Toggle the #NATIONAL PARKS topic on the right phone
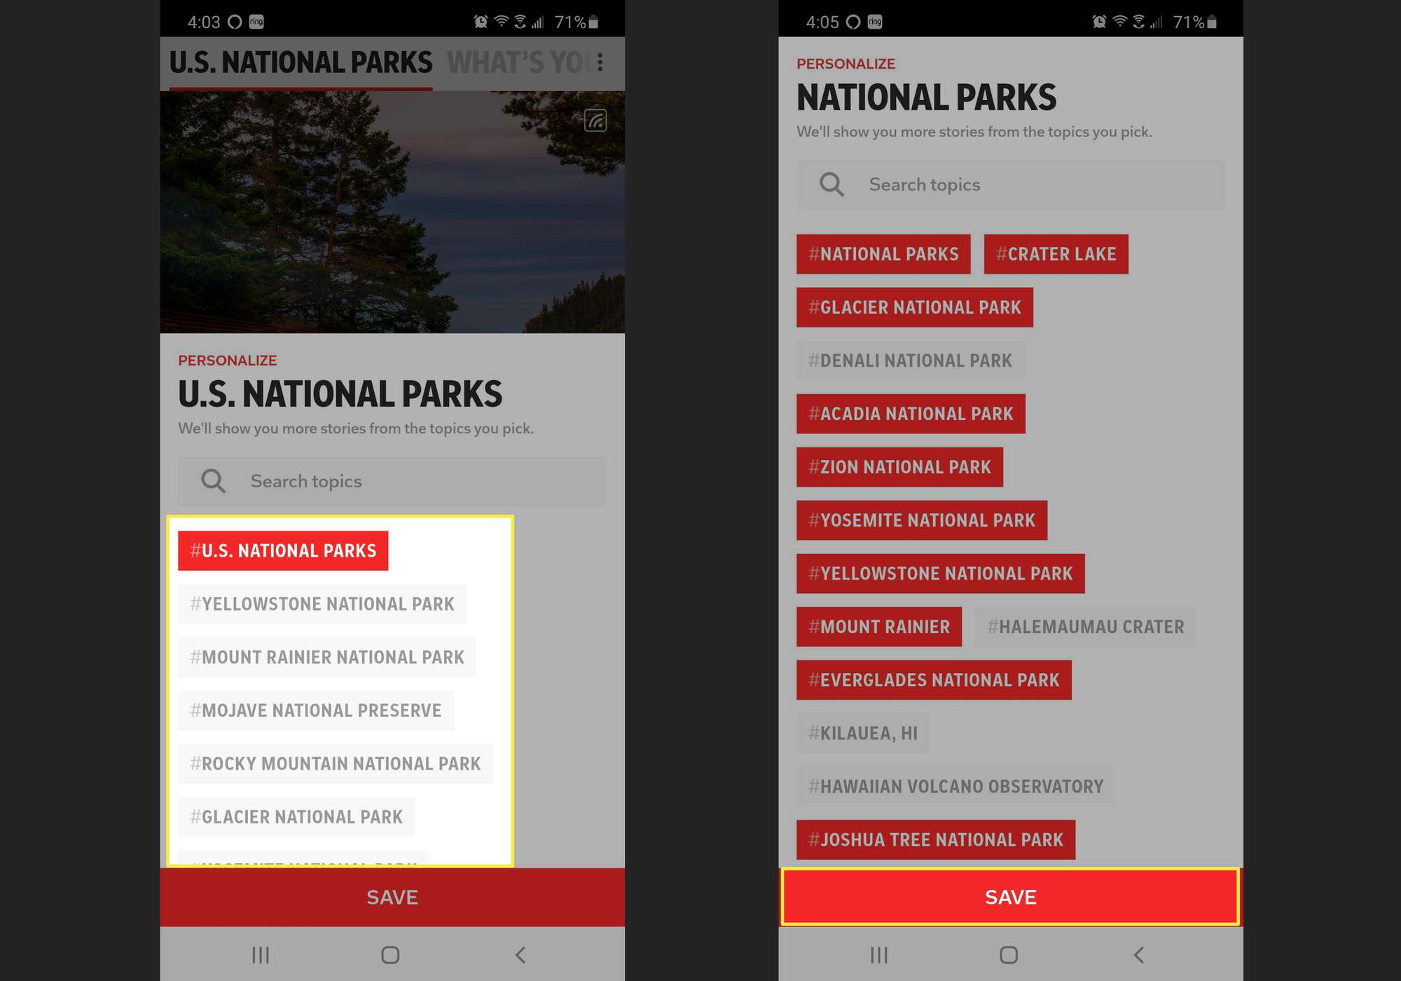The height and width of the screenshot is (981, 1401). pyautogui.click(x=883, y=253)
